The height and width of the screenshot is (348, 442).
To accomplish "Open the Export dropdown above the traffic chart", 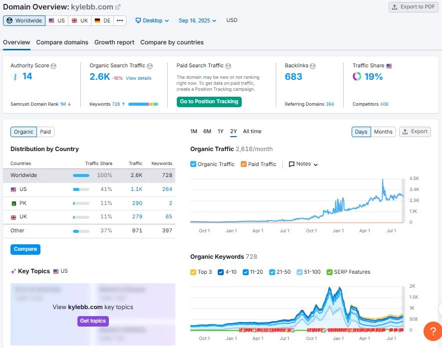I will point(415,132).
